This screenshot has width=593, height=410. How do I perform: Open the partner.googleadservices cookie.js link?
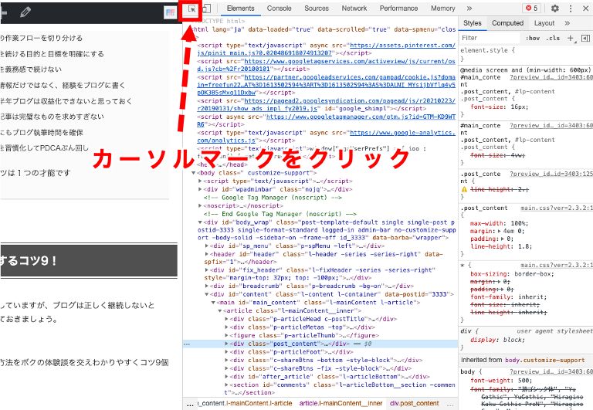326,85
